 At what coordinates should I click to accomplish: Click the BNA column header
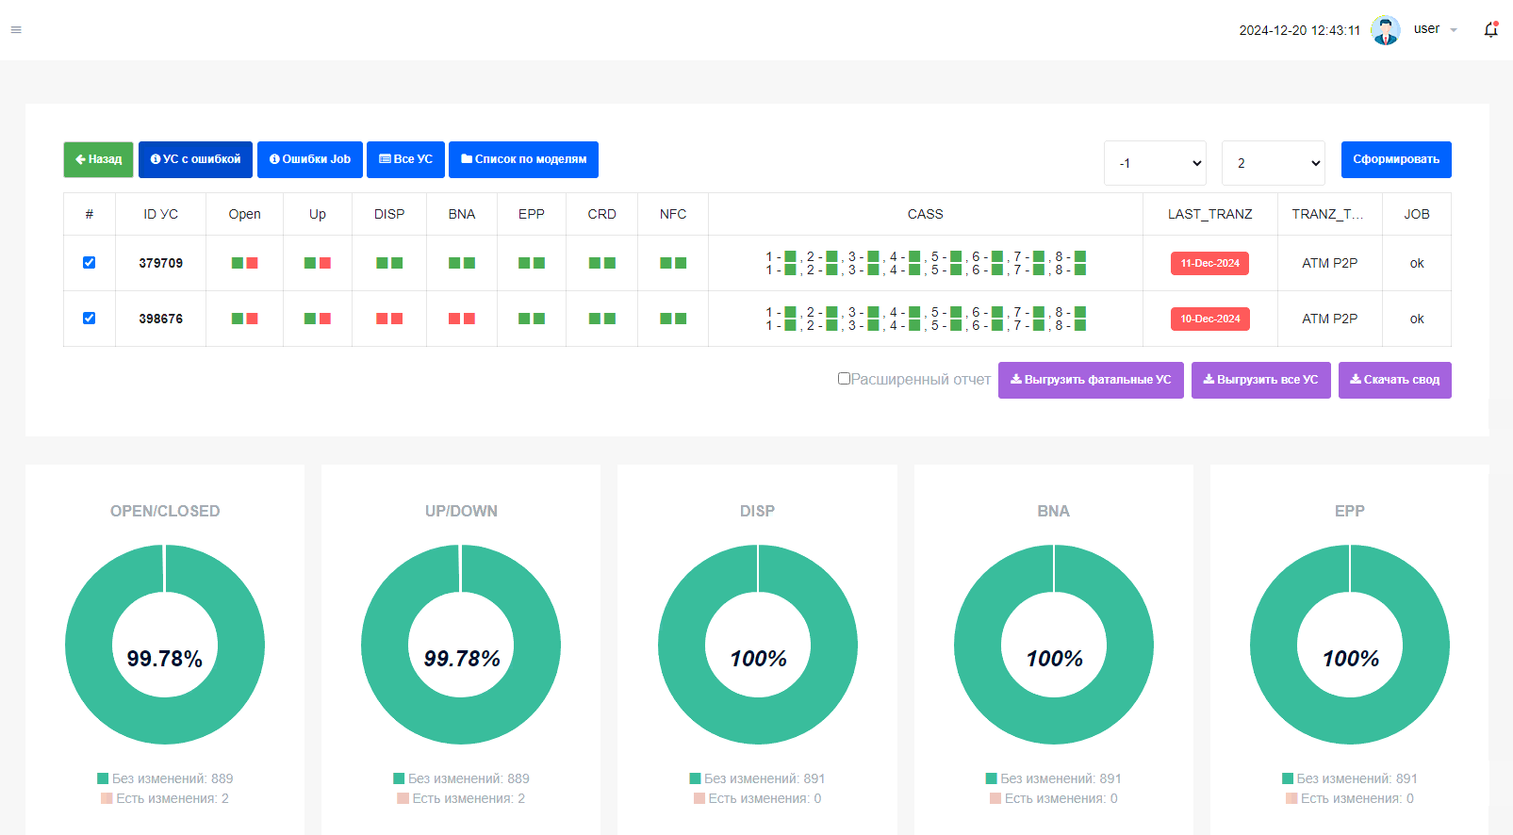(x=462, y=214)
